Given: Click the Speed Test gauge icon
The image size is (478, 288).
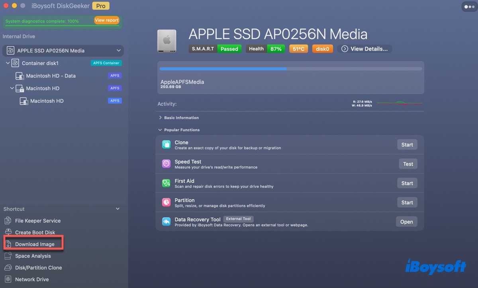Looking at the screenshot, I should (167, 164).
